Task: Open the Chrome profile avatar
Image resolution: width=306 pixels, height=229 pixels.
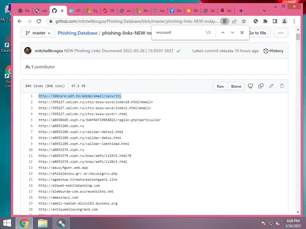Action: (x=284, y=21)
